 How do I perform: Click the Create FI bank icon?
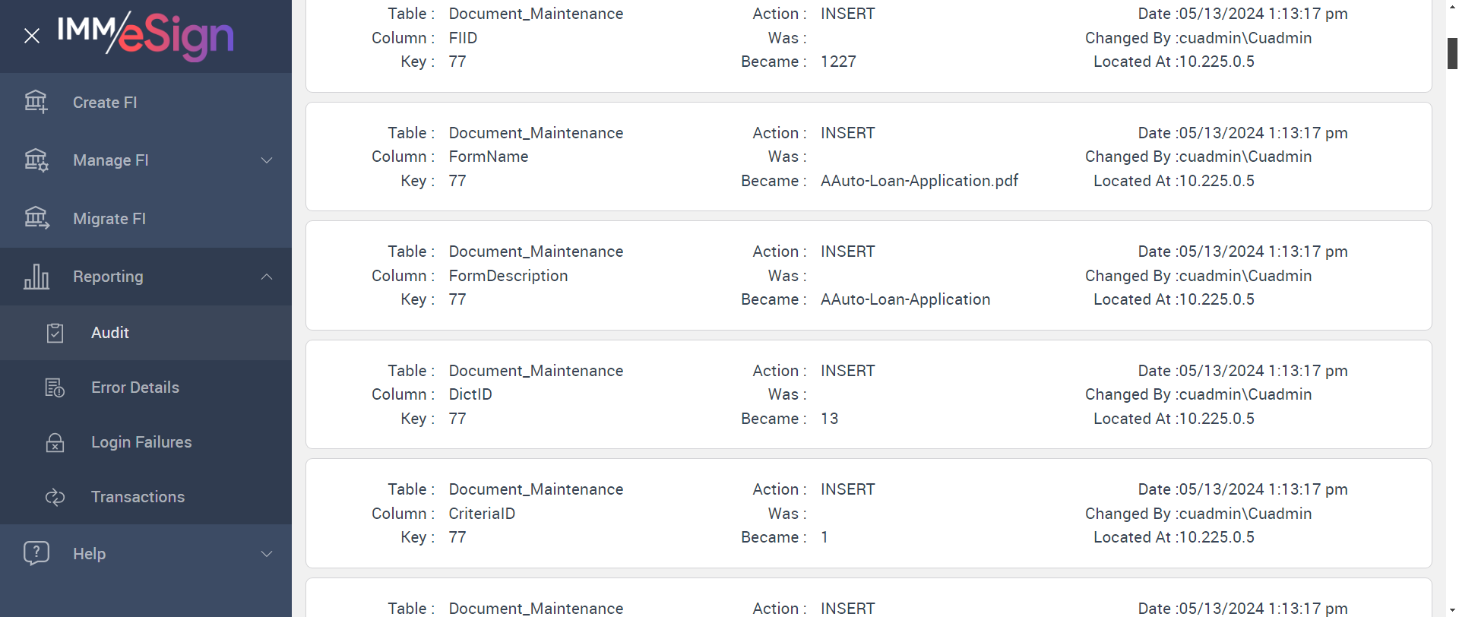tap(36, 102)
